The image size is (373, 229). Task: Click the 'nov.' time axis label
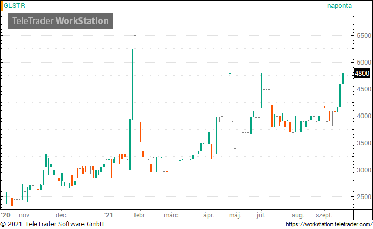click(x=25, y=215)
